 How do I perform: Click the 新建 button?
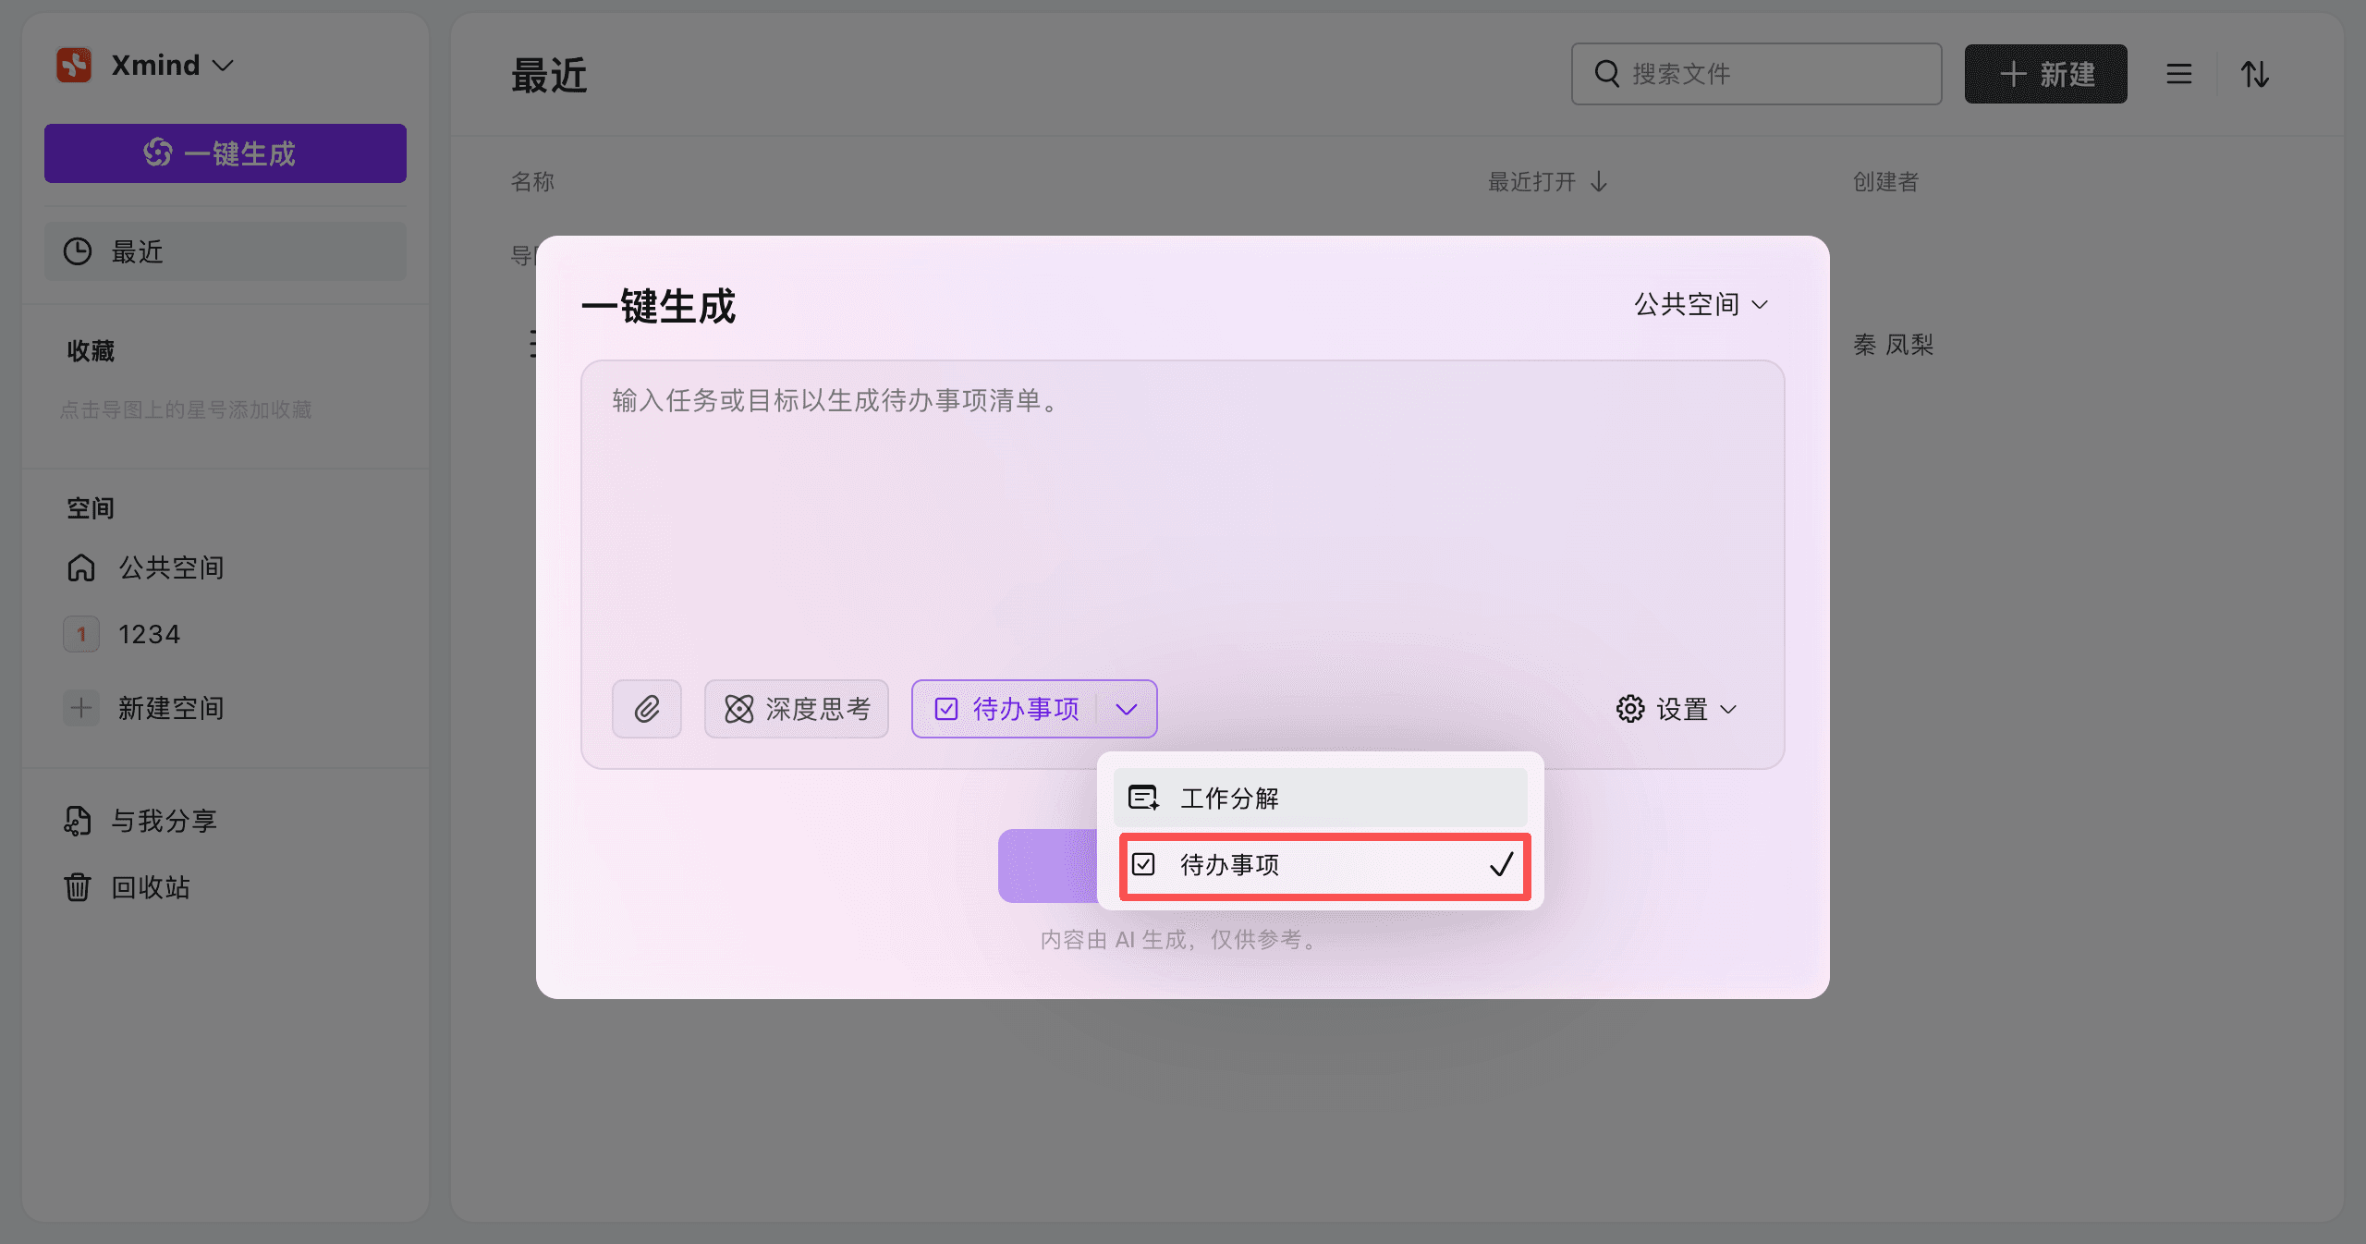(x=2046, y=74)
